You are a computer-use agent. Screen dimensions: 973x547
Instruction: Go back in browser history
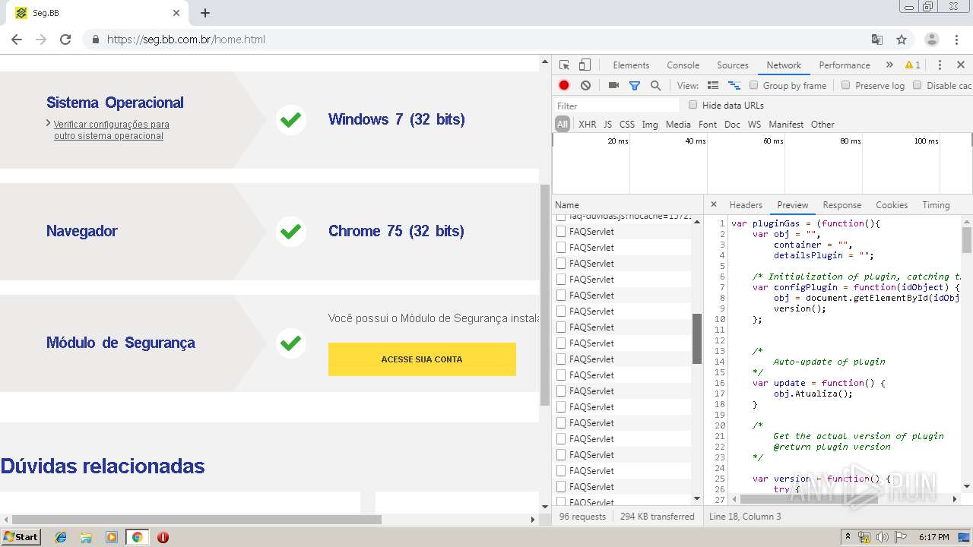point(17,40)
